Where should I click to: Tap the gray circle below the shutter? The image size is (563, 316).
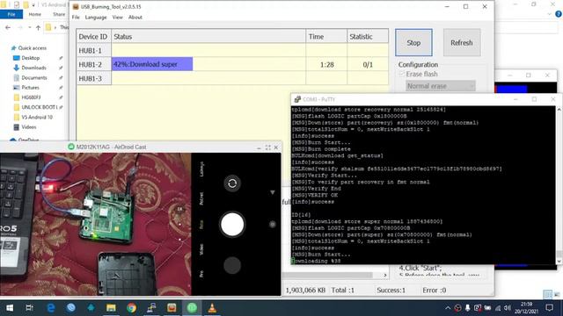click(232, 265)
